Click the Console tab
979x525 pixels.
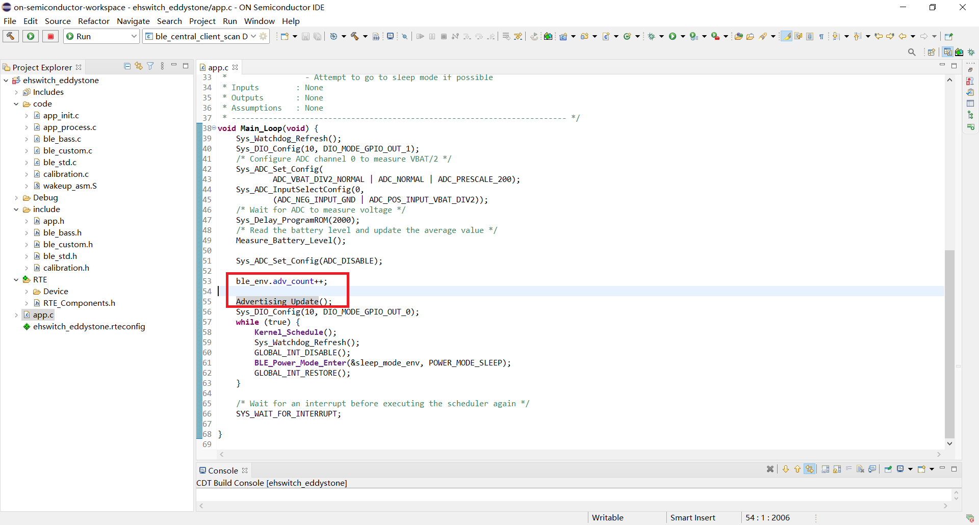[223, 470]
